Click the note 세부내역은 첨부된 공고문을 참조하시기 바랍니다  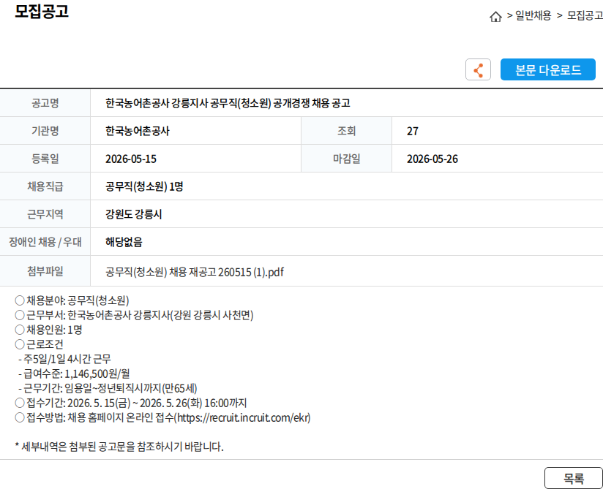(x=119, y=447)
